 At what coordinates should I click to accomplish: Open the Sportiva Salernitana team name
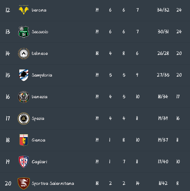(53, 184)
